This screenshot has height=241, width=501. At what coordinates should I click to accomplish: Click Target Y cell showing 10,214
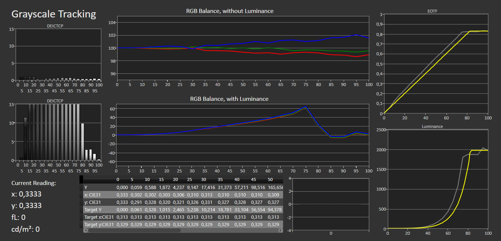click(x=207, y=209)
